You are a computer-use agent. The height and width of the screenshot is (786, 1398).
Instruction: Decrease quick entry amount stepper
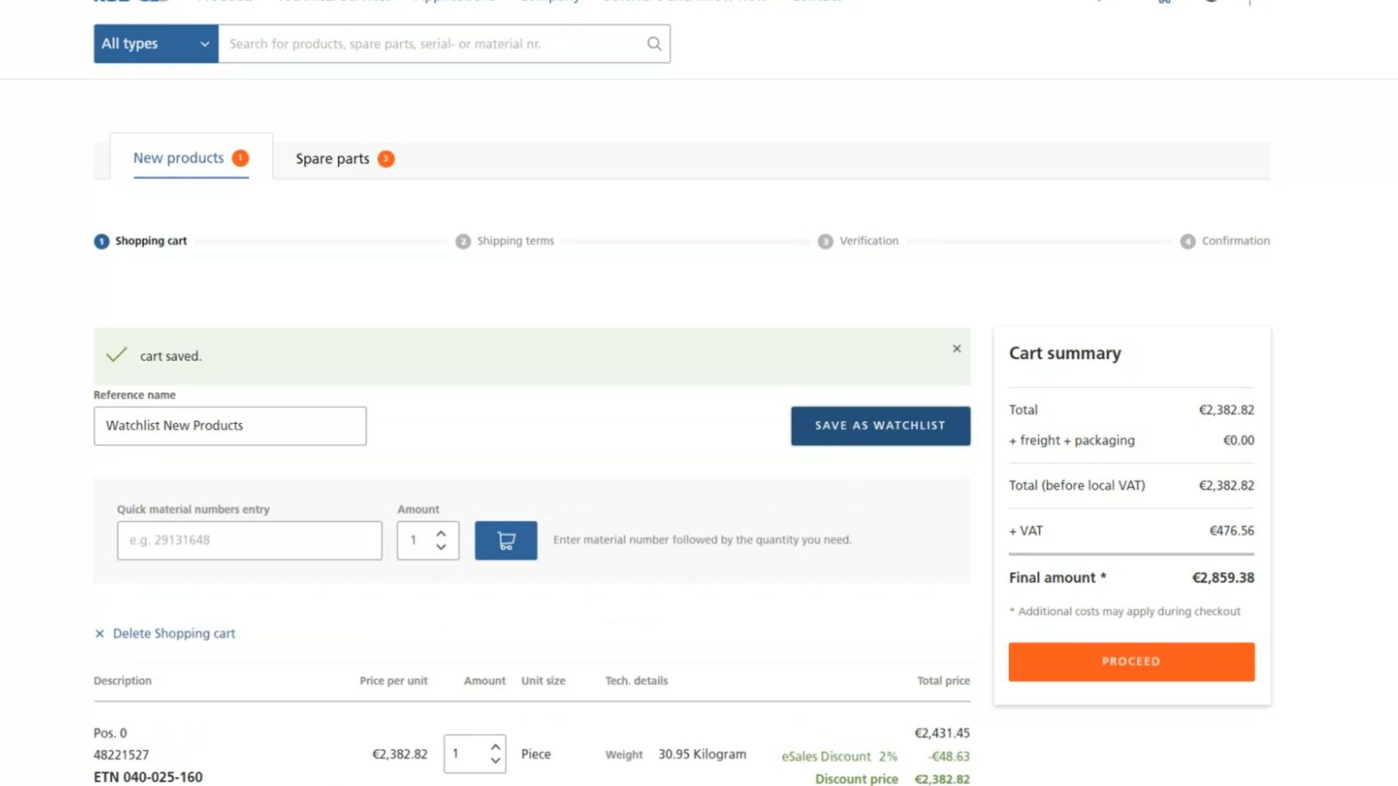point(441,547)
